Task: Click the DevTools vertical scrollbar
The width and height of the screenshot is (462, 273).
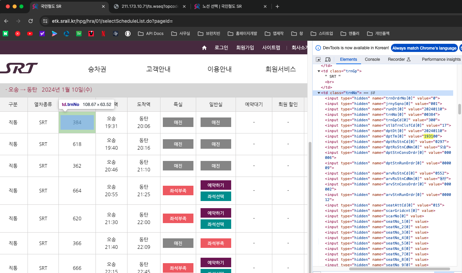Action: [460, 109]
